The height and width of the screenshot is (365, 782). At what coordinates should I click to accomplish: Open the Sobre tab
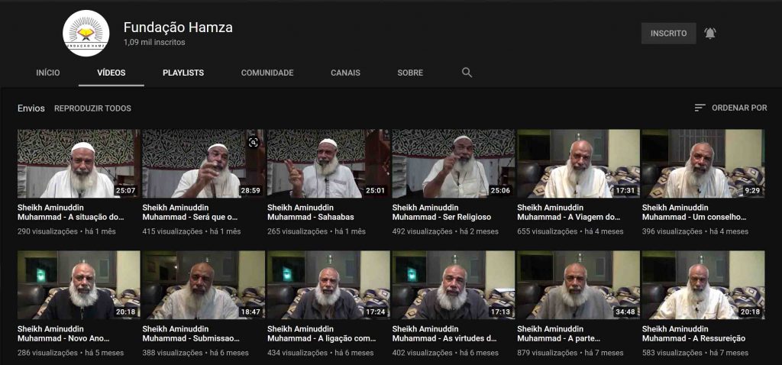click(x=410, y=73)
